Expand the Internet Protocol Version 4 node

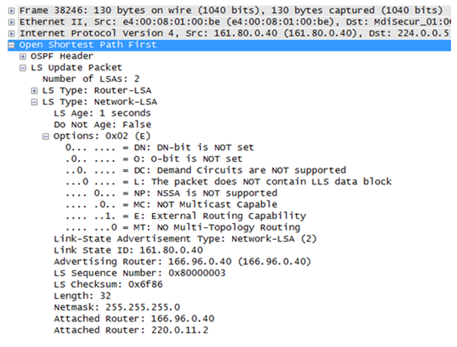tap(11, 34)
